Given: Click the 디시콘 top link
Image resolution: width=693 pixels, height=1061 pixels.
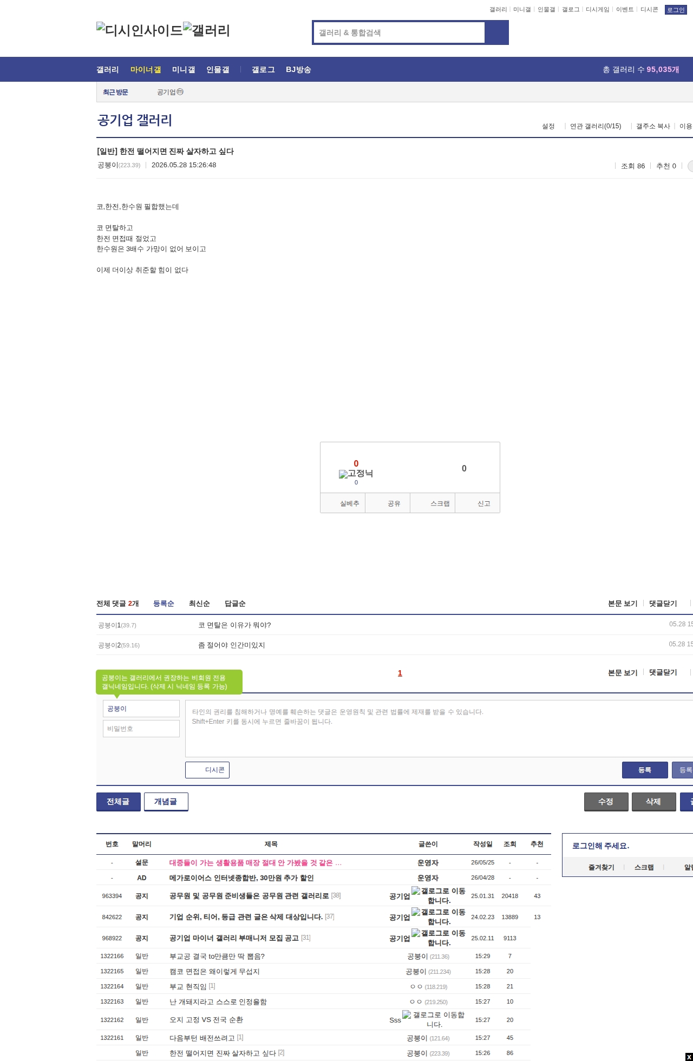Looking at the screenshot, I should (649, 10).
